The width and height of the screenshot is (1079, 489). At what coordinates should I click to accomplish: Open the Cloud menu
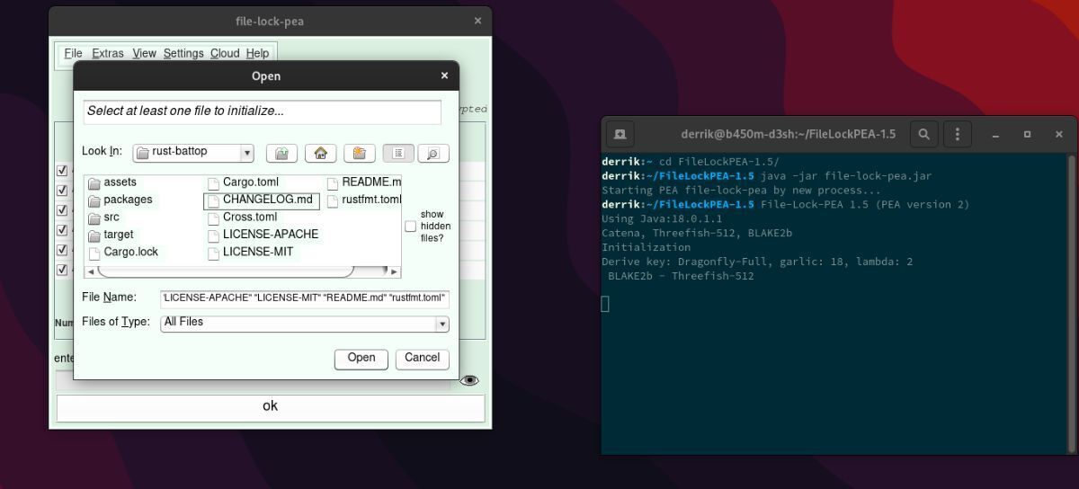(x=225, y=54)
